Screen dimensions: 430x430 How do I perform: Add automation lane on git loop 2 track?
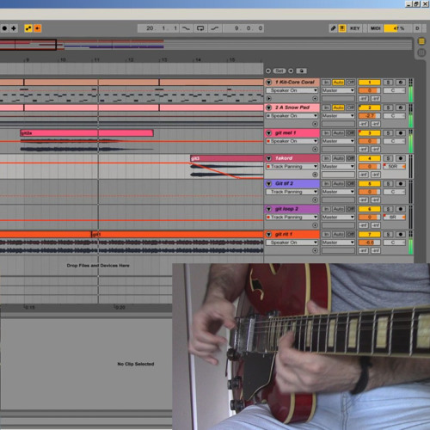pyautogui.click(x=315, y=225)
